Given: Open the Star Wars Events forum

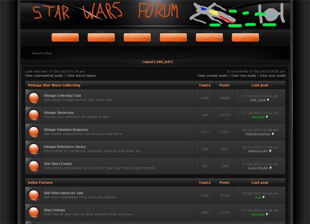Looking at the screenshot, I should tap(58, 164).
